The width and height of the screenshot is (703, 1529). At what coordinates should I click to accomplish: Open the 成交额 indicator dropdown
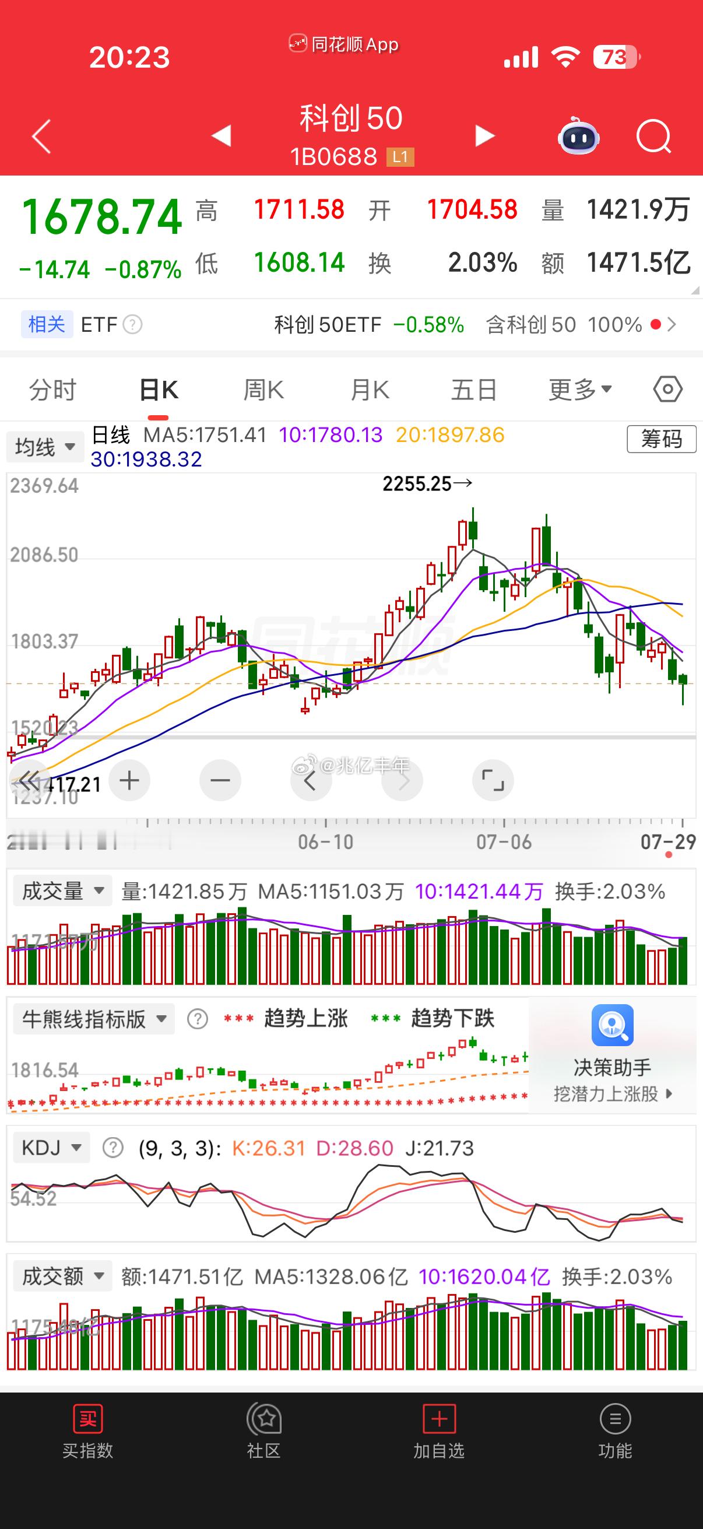(x=62, y=1276)
